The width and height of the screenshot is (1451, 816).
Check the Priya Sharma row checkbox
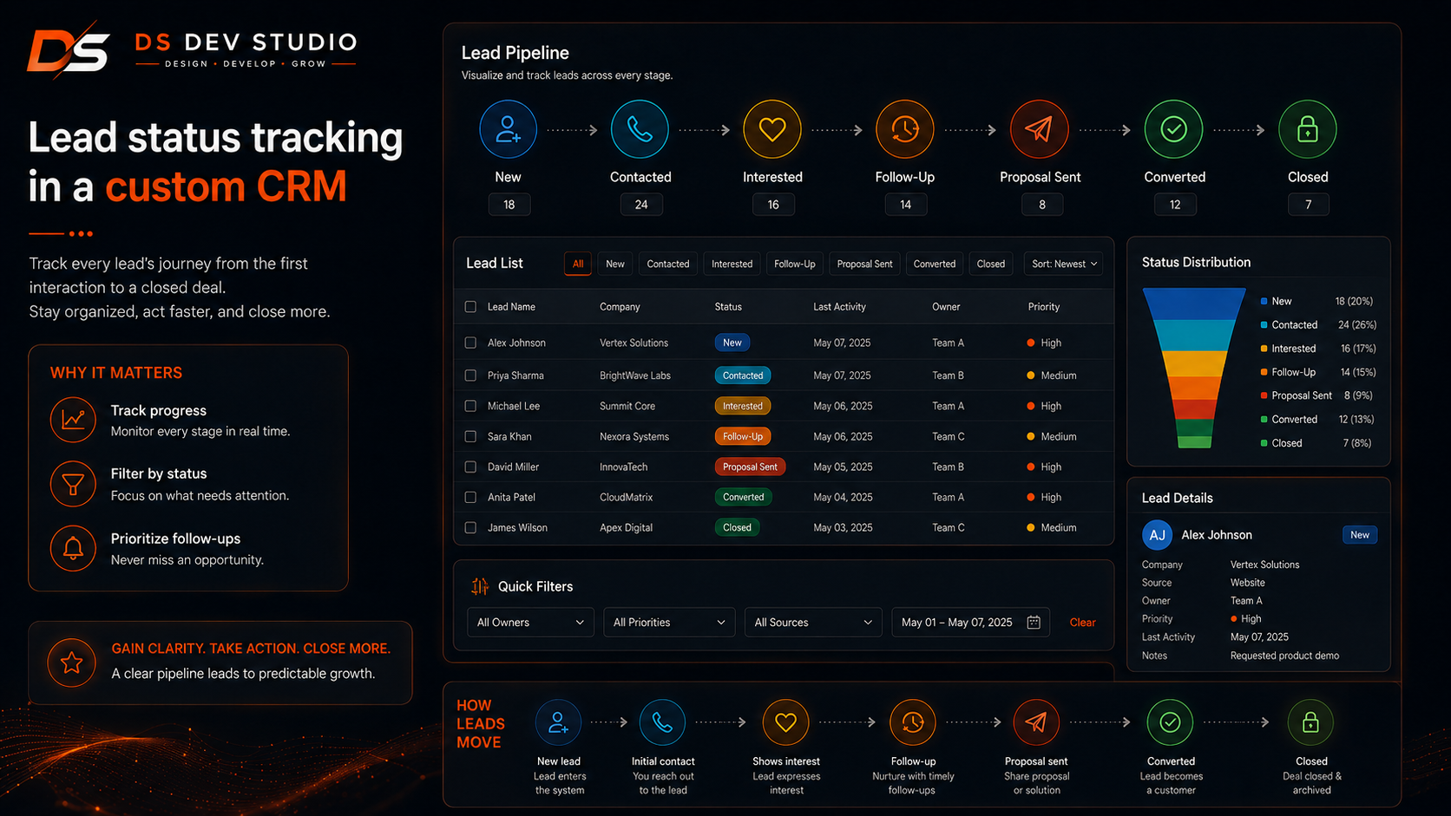(x=470, y=375)
